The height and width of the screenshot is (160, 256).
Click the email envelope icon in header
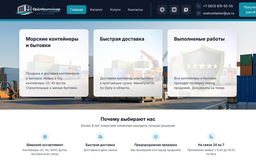pyautogui.click(x=199, y=13)
